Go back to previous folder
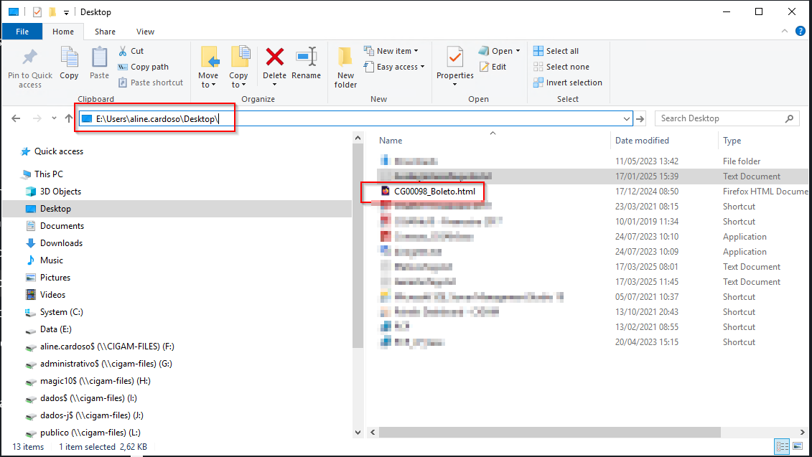 coord(16,118)
